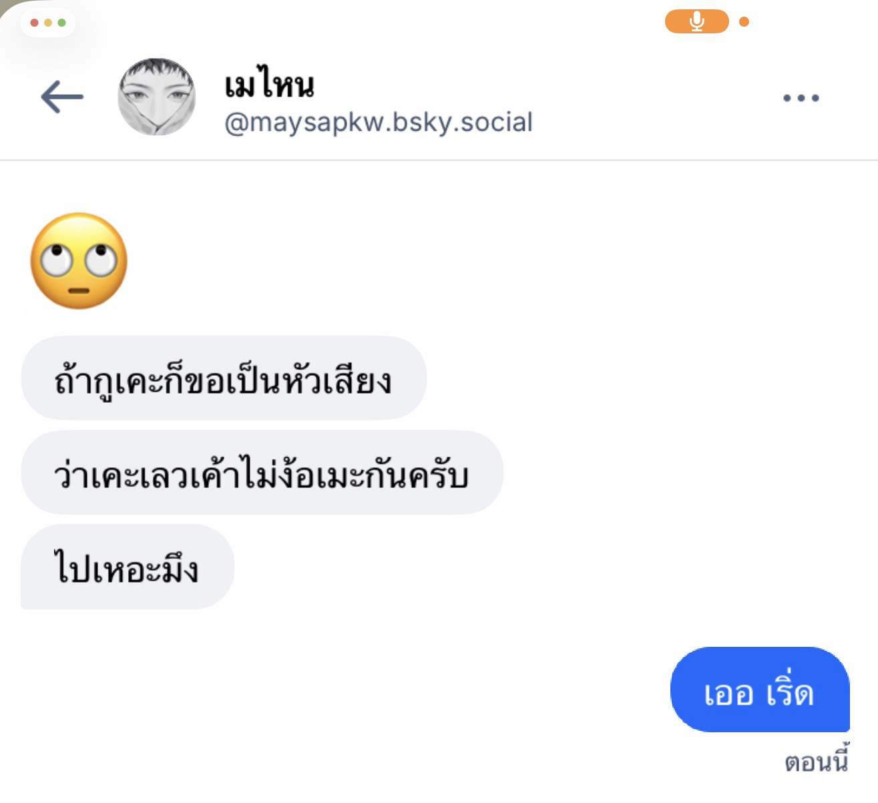The image size is (878, 803).
Task: Click the eye-roll emoji message
Action: pos(79,261)
